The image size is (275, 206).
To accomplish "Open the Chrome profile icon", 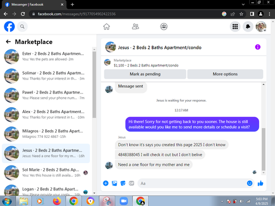I will coord(261,14).
